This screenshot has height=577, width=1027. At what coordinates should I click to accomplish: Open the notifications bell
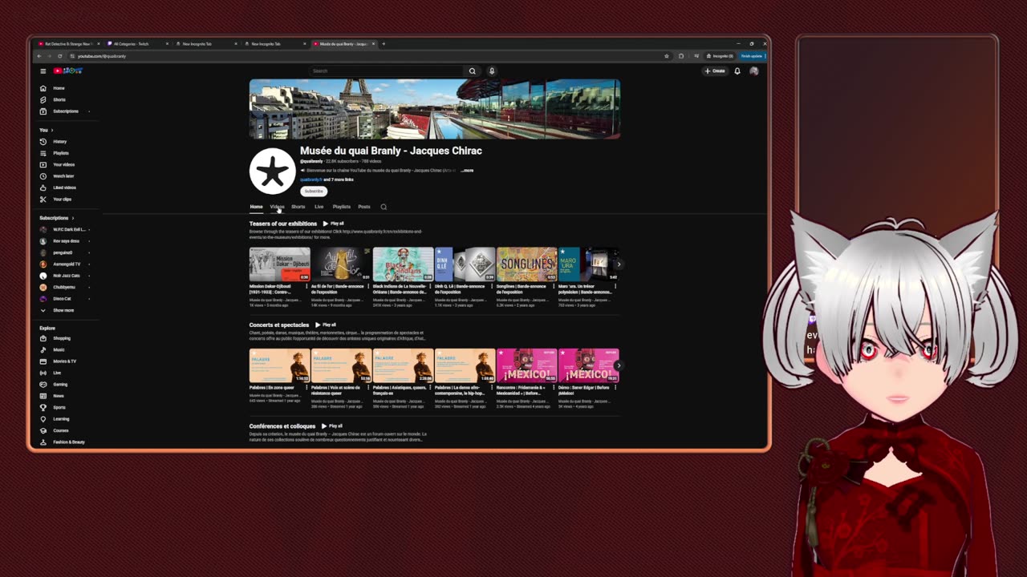[737, 71]
